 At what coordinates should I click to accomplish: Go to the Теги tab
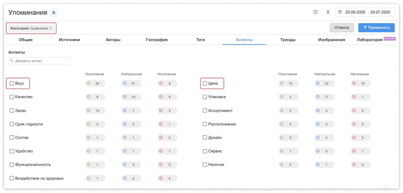pyautogui.click(x=200, y=40)
